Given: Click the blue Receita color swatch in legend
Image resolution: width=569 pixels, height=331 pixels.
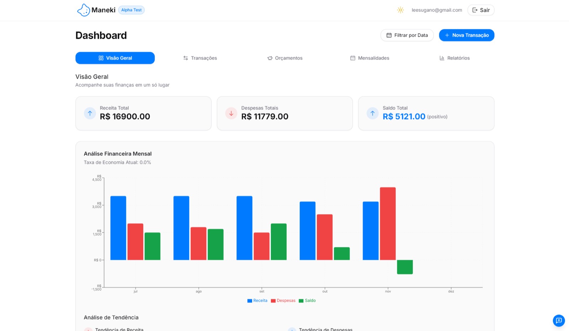Looking at the screenshot, I should [x=249, y=300].
